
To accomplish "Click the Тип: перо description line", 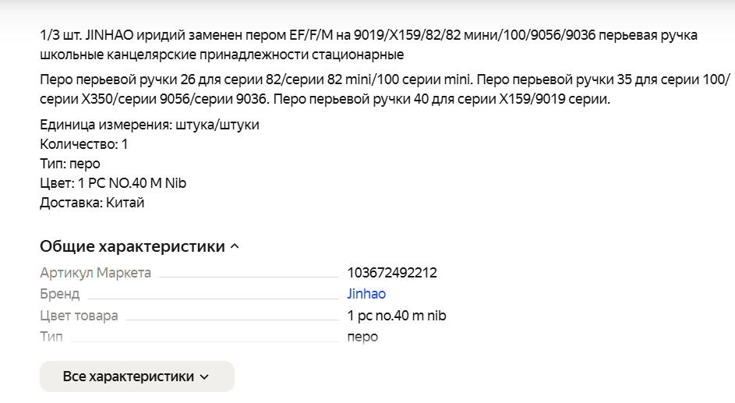I will click(x=70, y=164).
